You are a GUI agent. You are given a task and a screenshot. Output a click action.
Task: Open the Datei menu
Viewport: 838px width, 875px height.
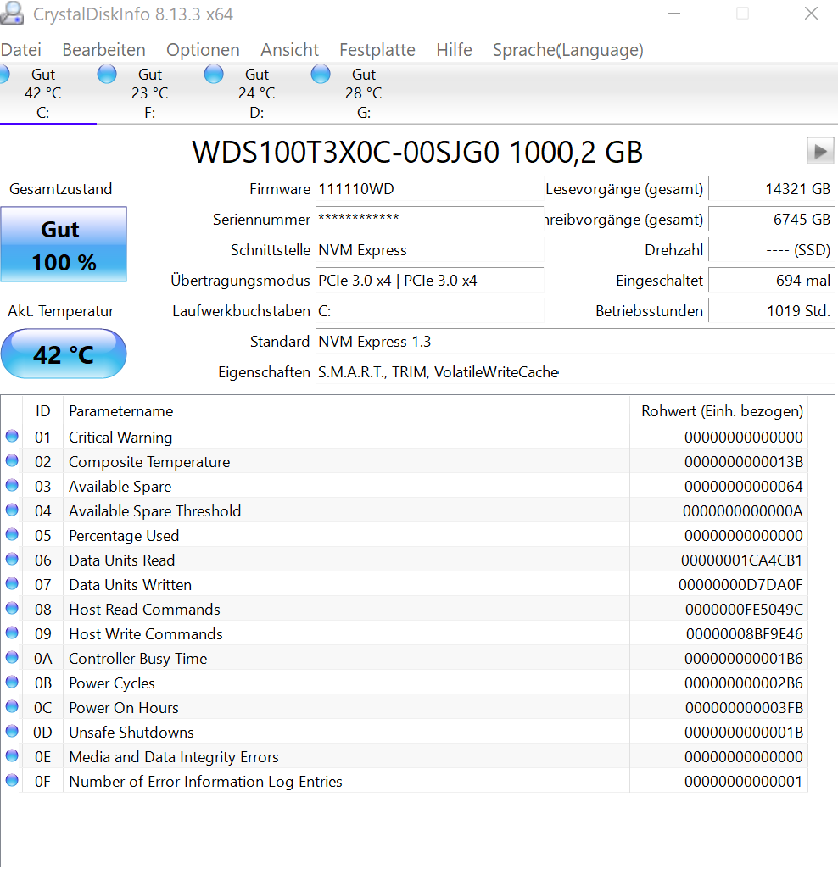tap(21, 50)
